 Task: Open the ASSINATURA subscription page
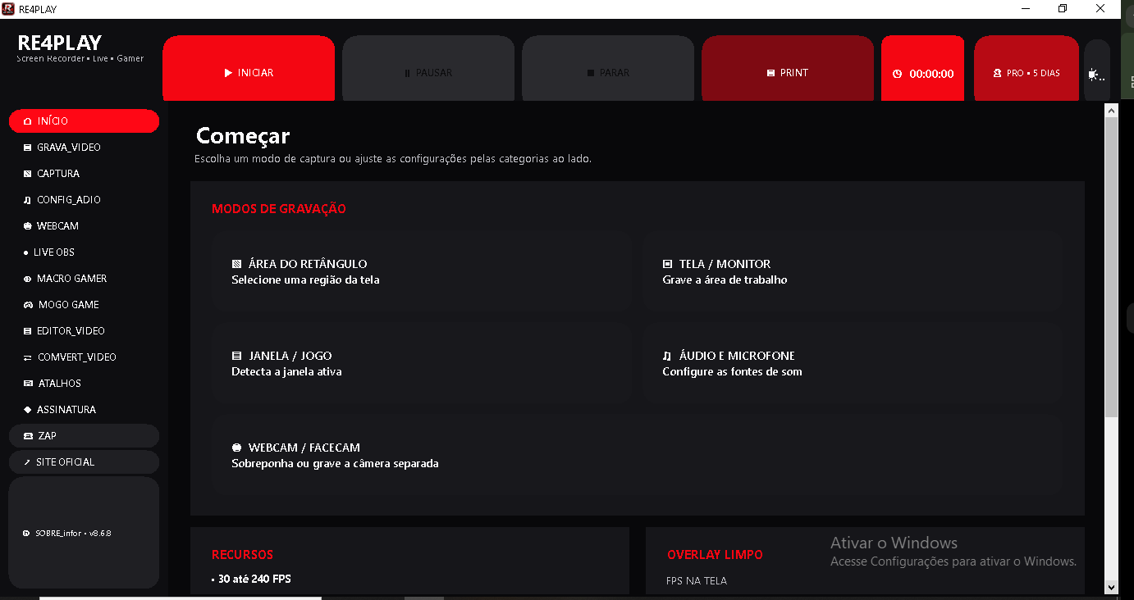click(x=84, y=410)
